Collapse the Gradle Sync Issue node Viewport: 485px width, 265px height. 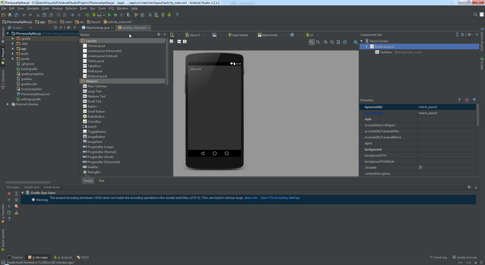tap(22, 193)
